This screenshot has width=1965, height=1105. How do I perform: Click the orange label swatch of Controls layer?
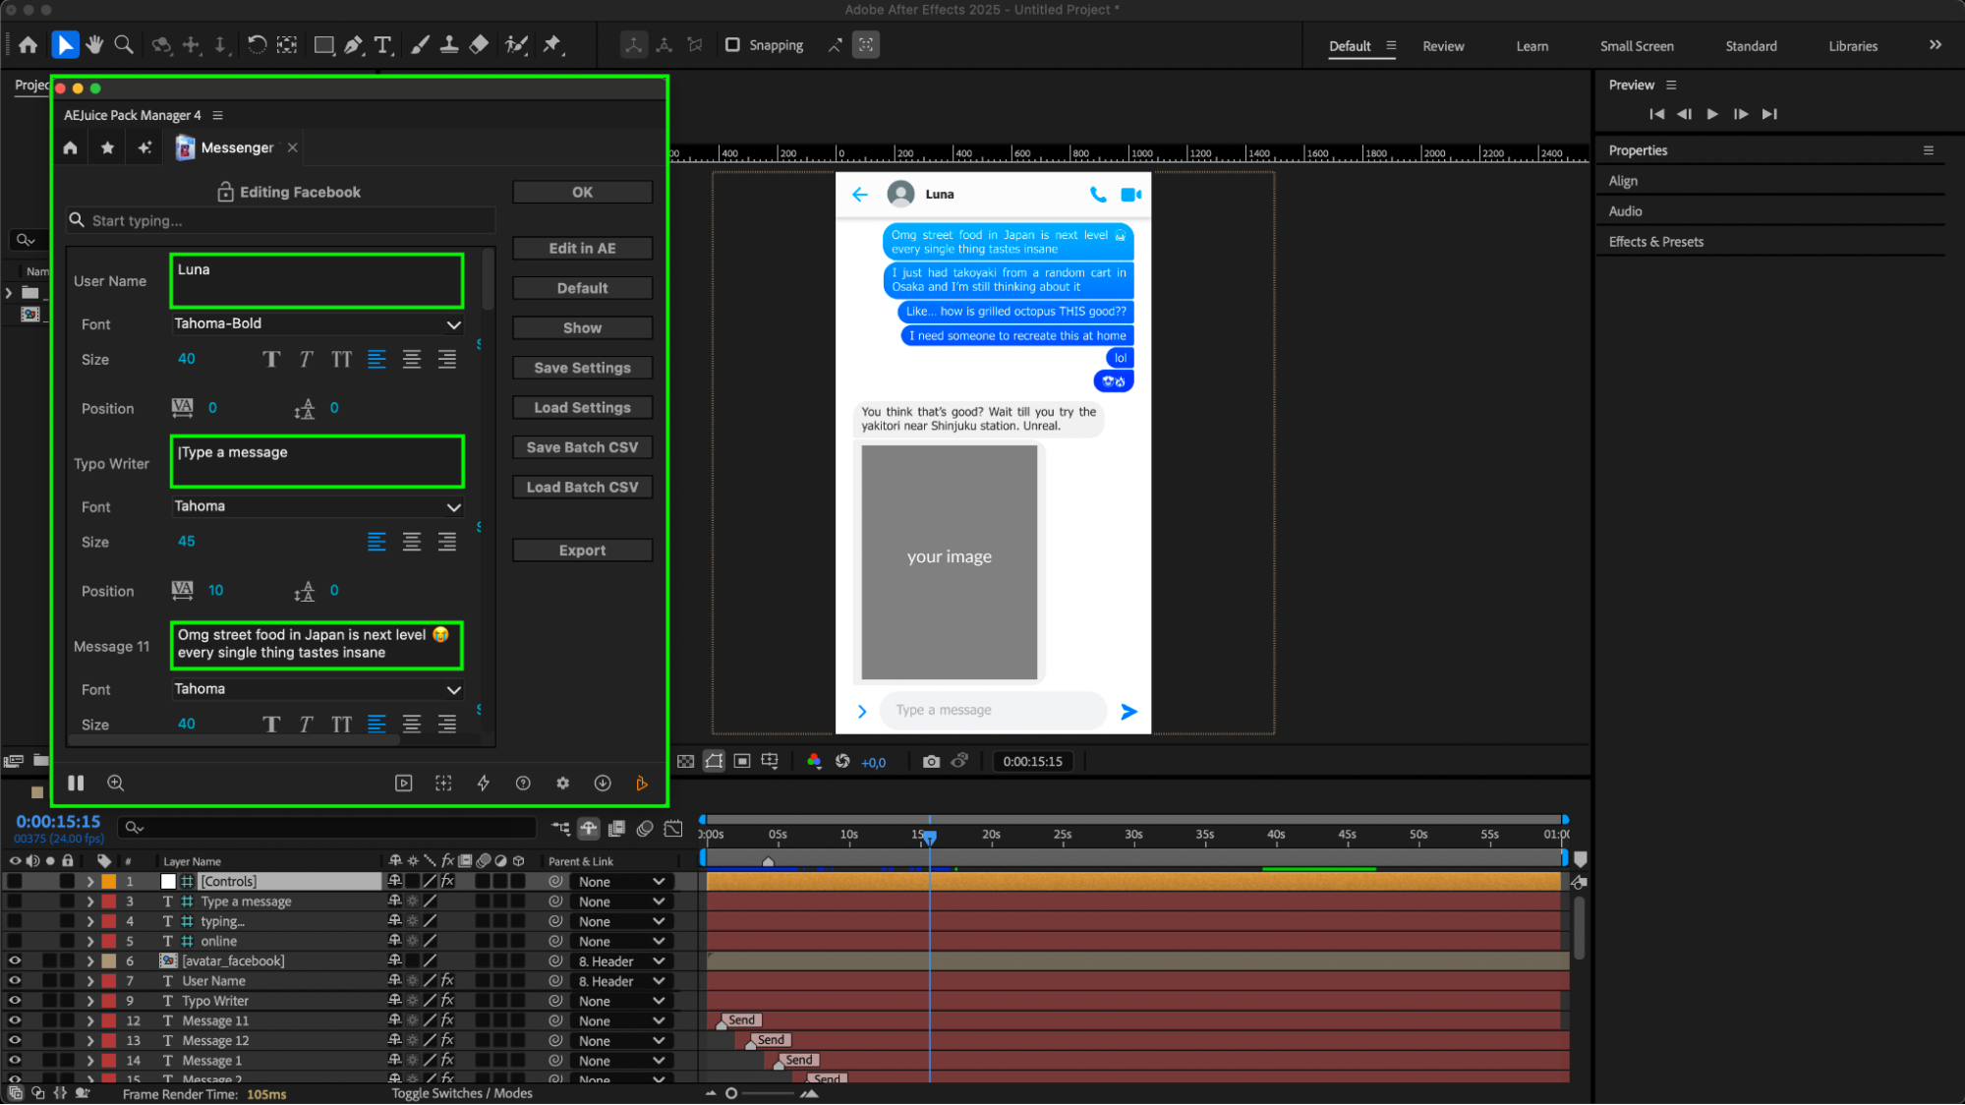click(109, 882)
